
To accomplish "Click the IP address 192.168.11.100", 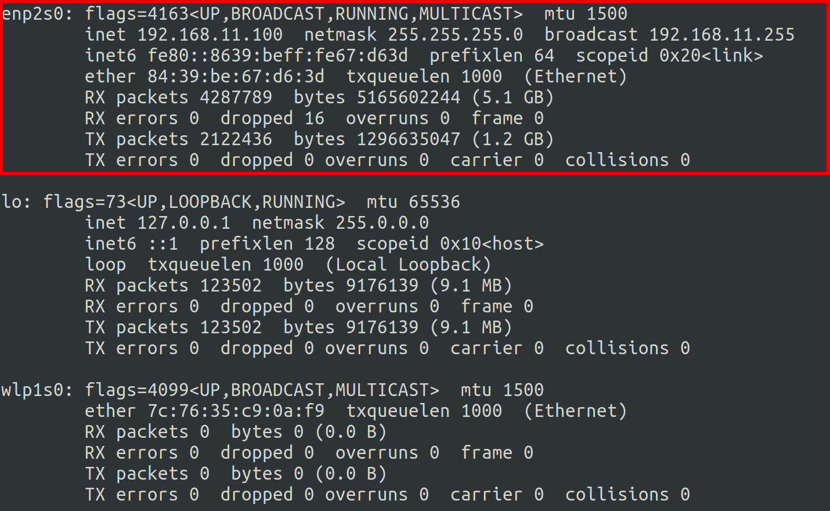I will point(210,35).
